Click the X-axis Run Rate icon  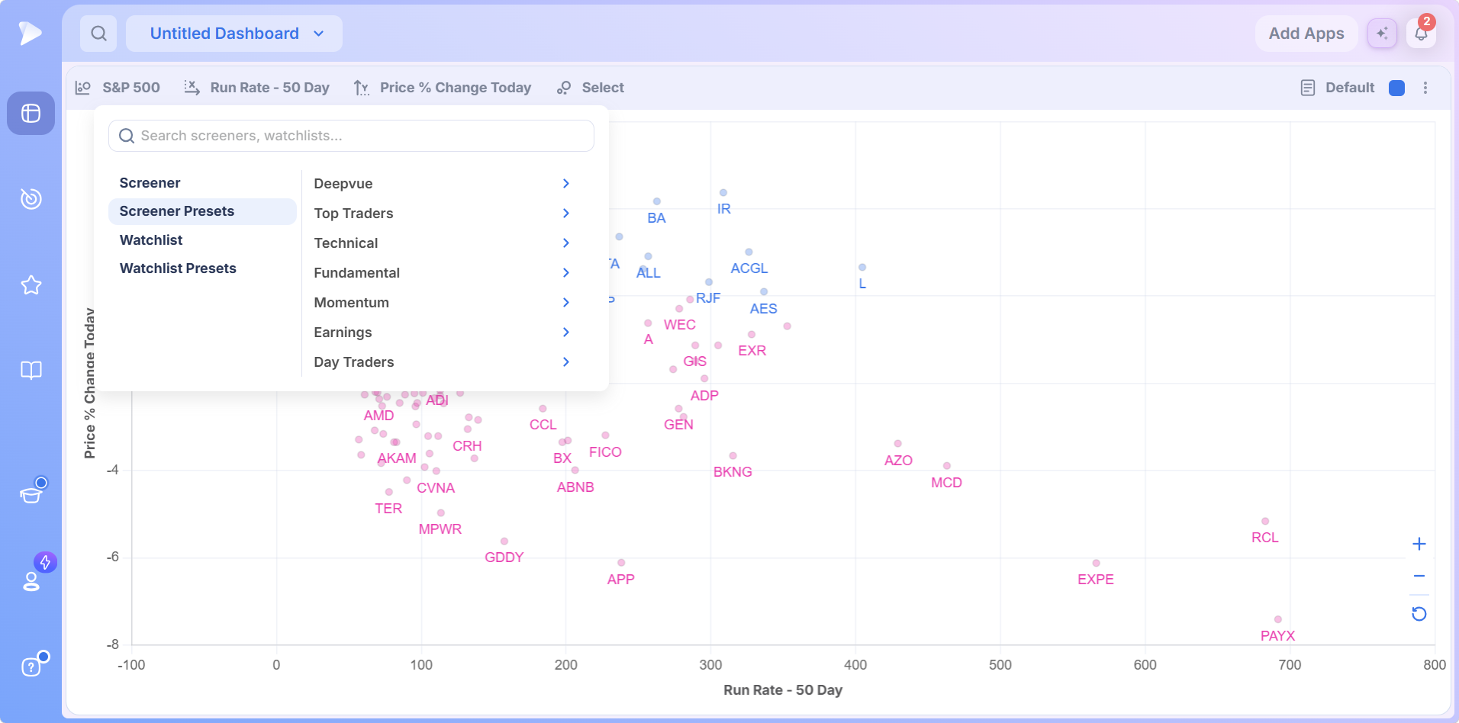(192, 88)
